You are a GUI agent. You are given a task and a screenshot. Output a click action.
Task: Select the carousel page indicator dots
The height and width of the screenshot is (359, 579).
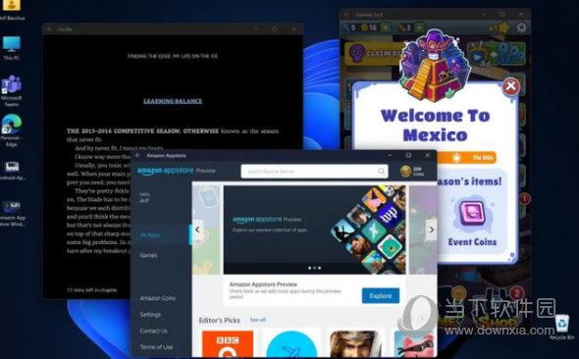(314, 268)
